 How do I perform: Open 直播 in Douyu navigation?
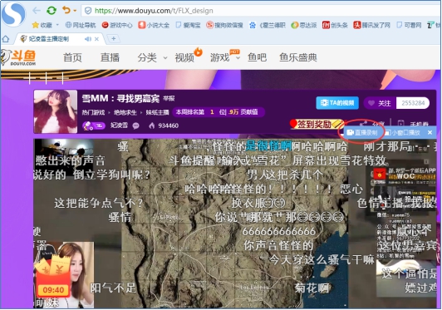click(x=110, y=57)
